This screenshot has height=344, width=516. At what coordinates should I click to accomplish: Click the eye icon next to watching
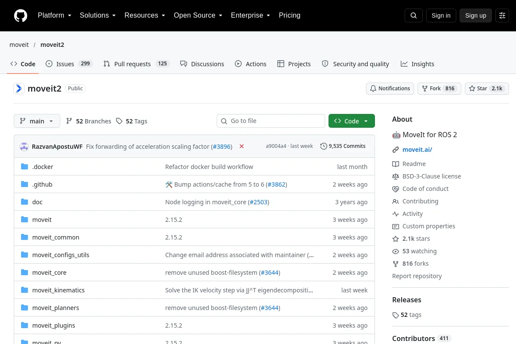pos(396,251)
